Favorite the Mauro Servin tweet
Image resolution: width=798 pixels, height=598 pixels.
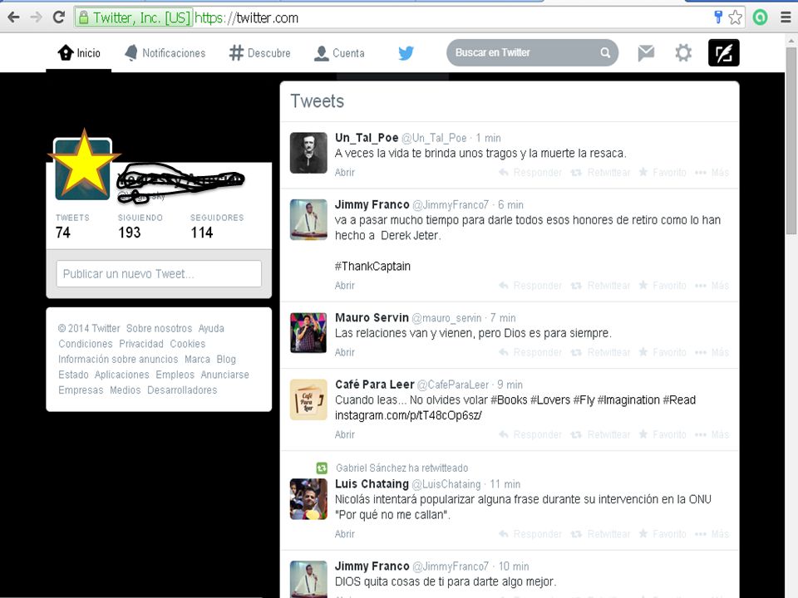[x=663, y=352]
